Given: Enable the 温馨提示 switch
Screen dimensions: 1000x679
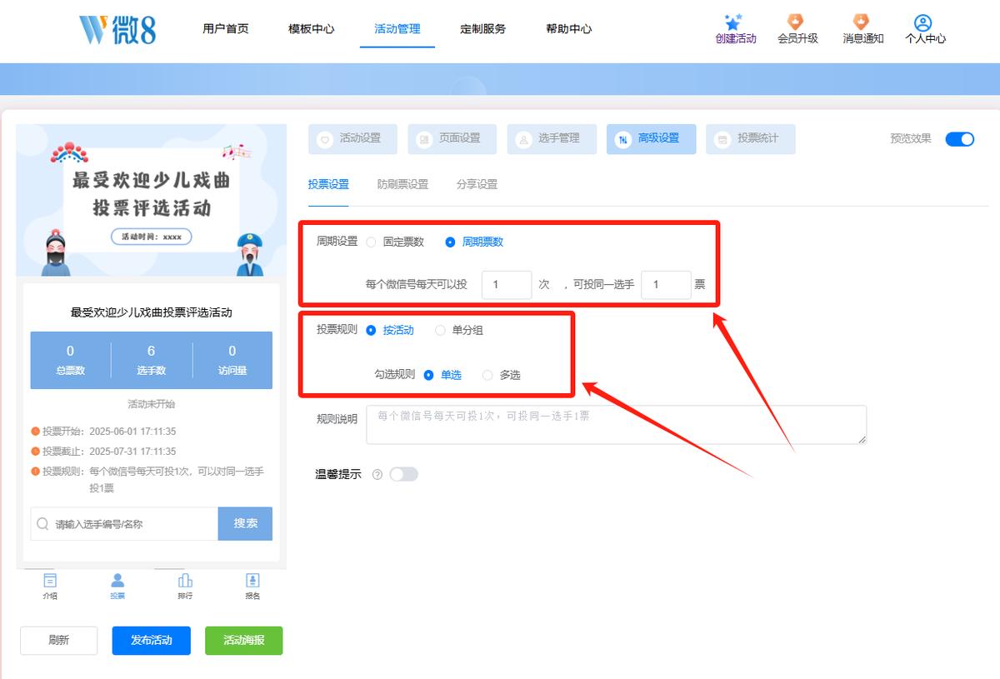Looking at the screenshot, I should tap(403, 474).
